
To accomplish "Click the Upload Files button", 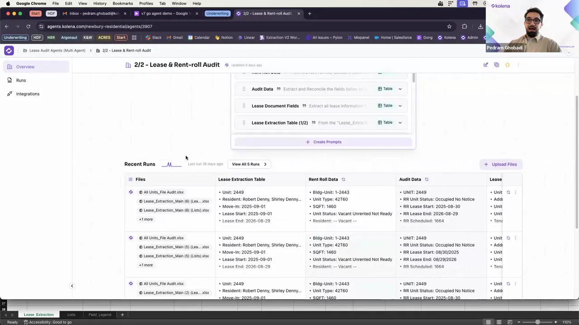I will pos(500,164).
